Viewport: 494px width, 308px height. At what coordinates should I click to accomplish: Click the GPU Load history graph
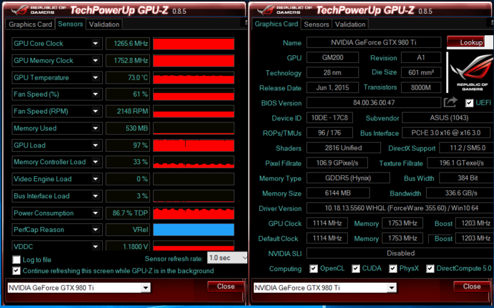click(193, 145)
